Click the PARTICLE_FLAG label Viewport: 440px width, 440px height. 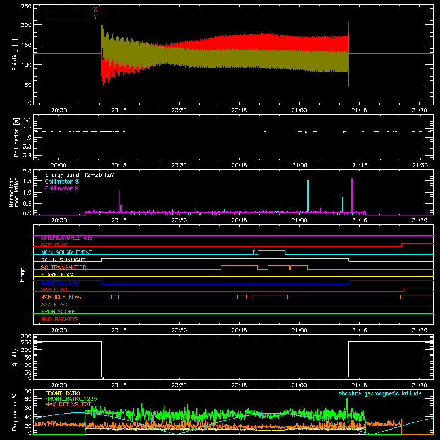[62, 297]
